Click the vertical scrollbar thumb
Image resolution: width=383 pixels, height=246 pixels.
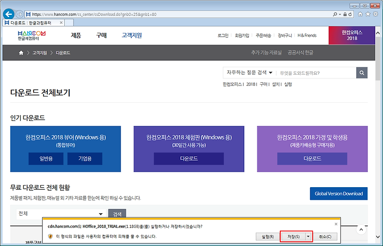(x=378, y=58)
